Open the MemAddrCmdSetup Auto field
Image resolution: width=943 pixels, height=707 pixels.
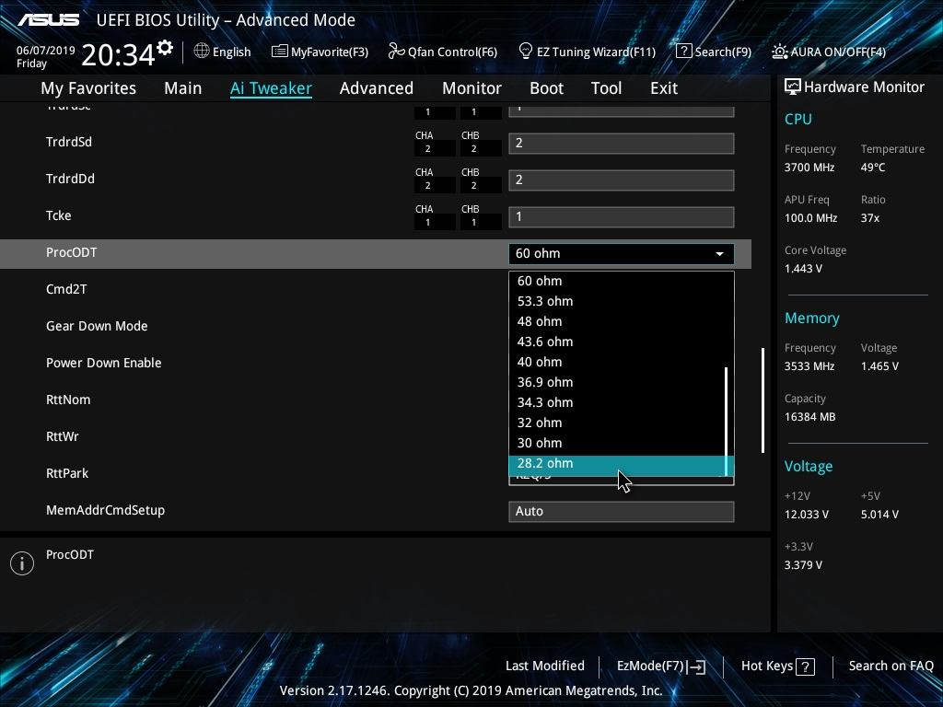coord(622,511)
